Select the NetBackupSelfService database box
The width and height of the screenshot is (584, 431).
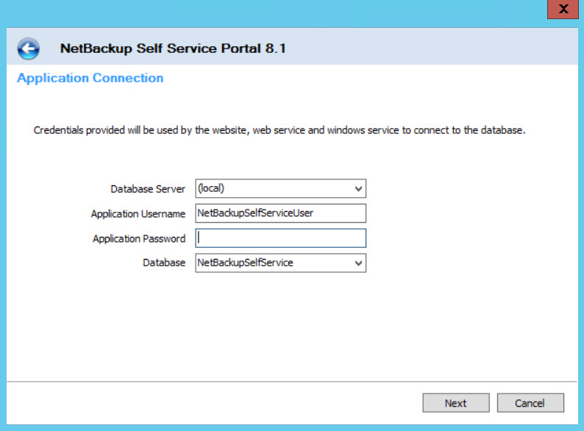tap(280, 263)
